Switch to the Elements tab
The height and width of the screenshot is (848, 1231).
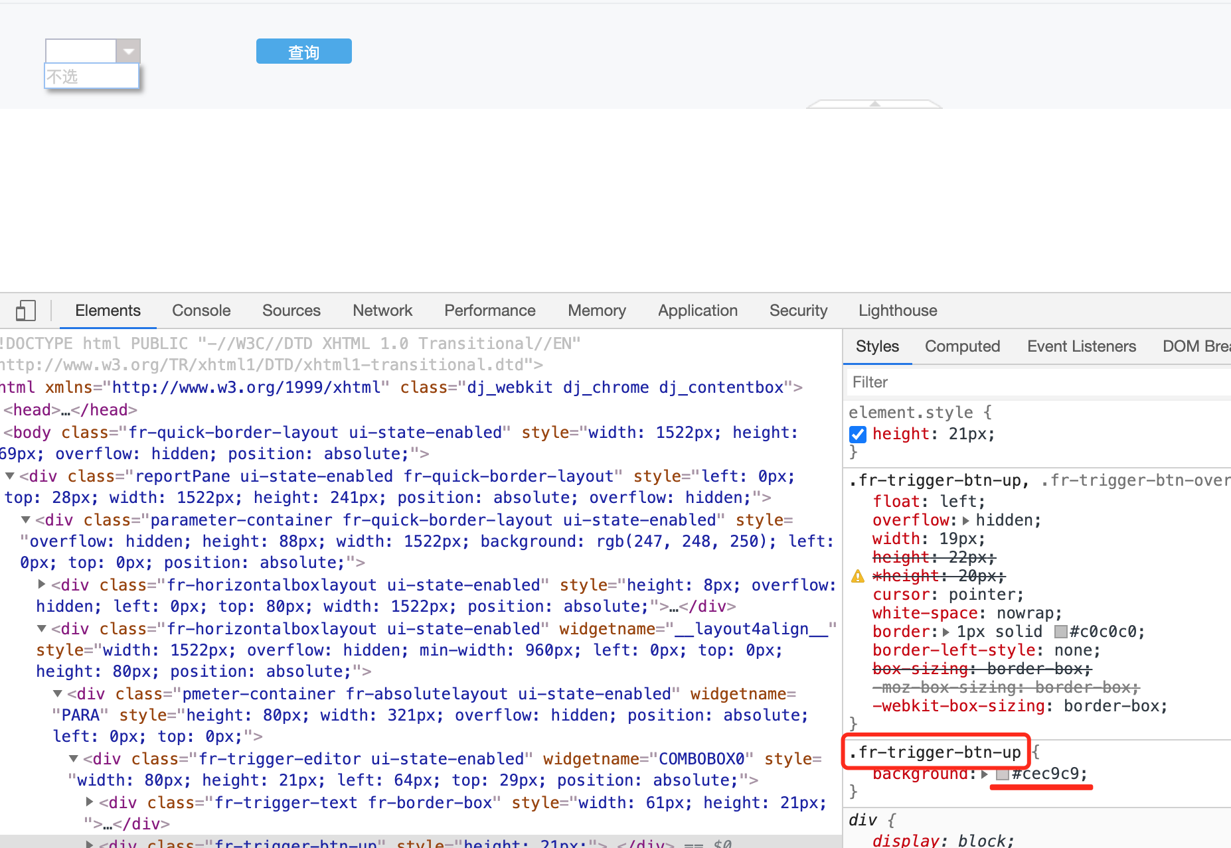(108, 311)
